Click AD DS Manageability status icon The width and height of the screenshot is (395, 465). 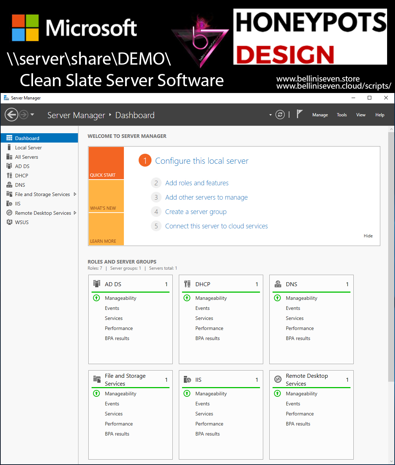pyautogui.click(x=97, y=298)
